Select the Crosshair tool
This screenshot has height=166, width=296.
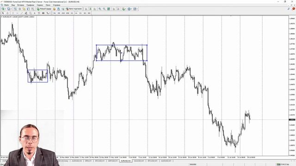click(x=7, y=13)
